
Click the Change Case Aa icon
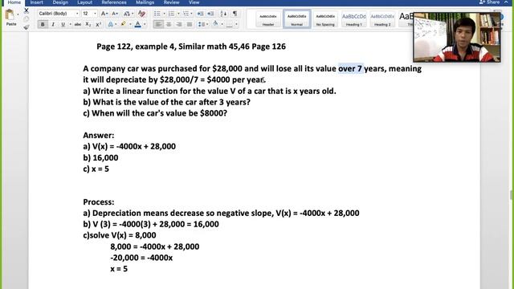127,14
